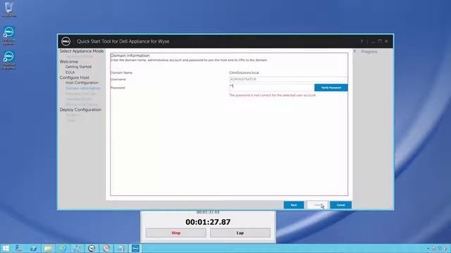451x253 pixels.
Task: Click Deploy Configuration section heading
Action: 80,110
